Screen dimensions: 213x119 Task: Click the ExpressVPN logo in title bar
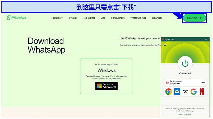(163, 39)
